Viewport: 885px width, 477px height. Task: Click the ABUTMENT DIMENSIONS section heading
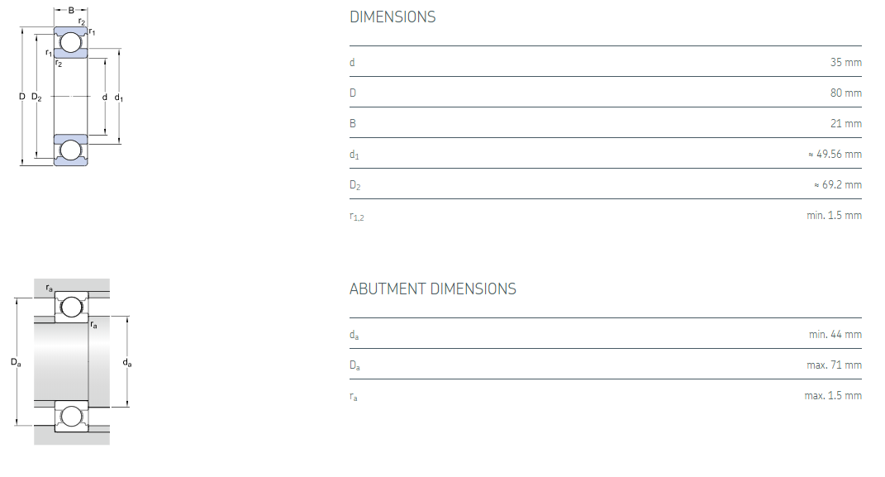point(432,289)
